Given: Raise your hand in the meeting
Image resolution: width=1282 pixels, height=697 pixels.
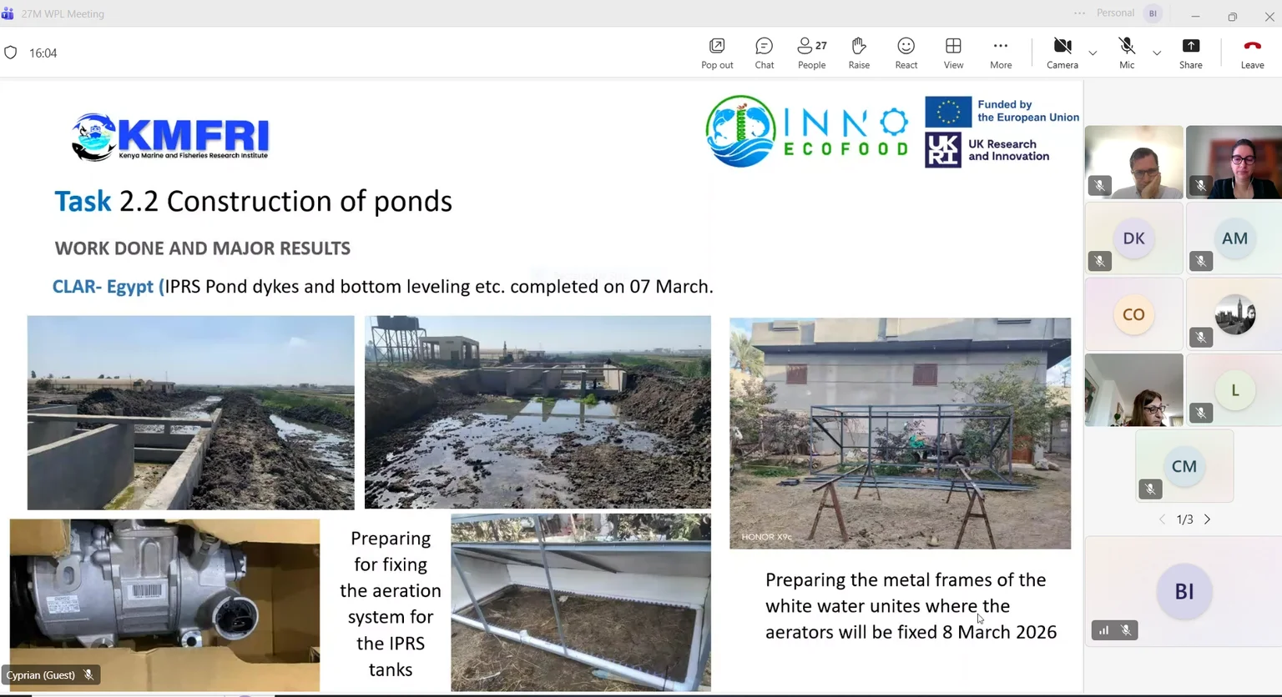Looking at the screenshot, I should (859, 53).
